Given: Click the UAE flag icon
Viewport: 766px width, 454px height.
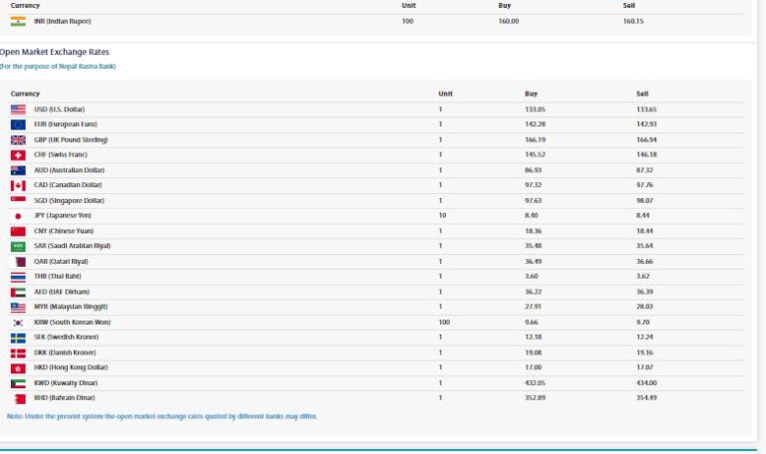Looking at the screenshot, I should [x=18, y=292].
